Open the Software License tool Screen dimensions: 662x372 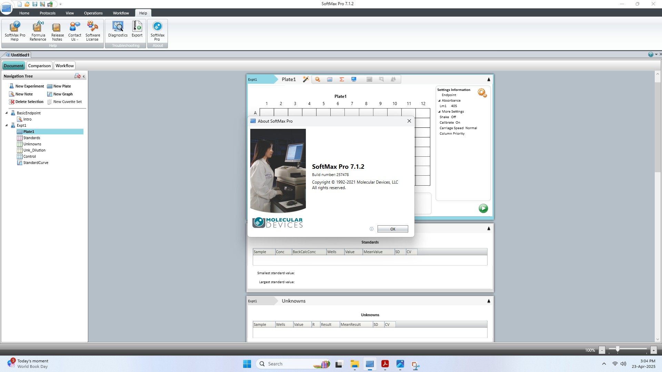point(92,31)
